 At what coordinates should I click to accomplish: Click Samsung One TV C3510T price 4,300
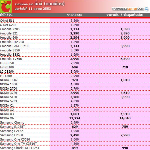click(75, 144)
